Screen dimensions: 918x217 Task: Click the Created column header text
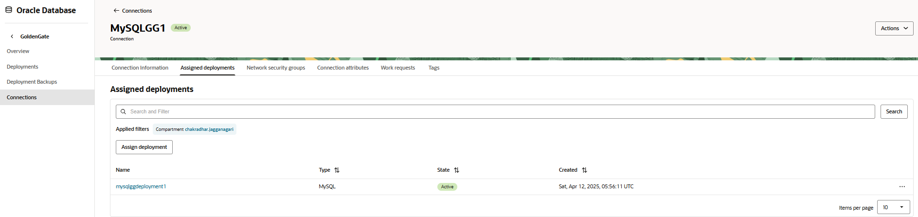click(x=568, y=170)
